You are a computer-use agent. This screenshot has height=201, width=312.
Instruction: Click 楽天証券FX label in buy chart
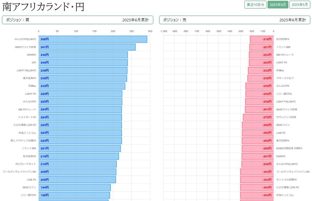pyautogui.click(x=30, y=78)
